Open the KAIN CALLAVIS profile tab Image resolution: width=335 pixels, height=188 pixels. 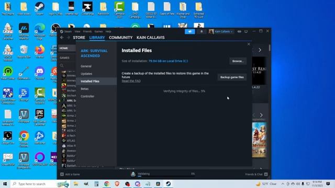(x=151, y=38)
